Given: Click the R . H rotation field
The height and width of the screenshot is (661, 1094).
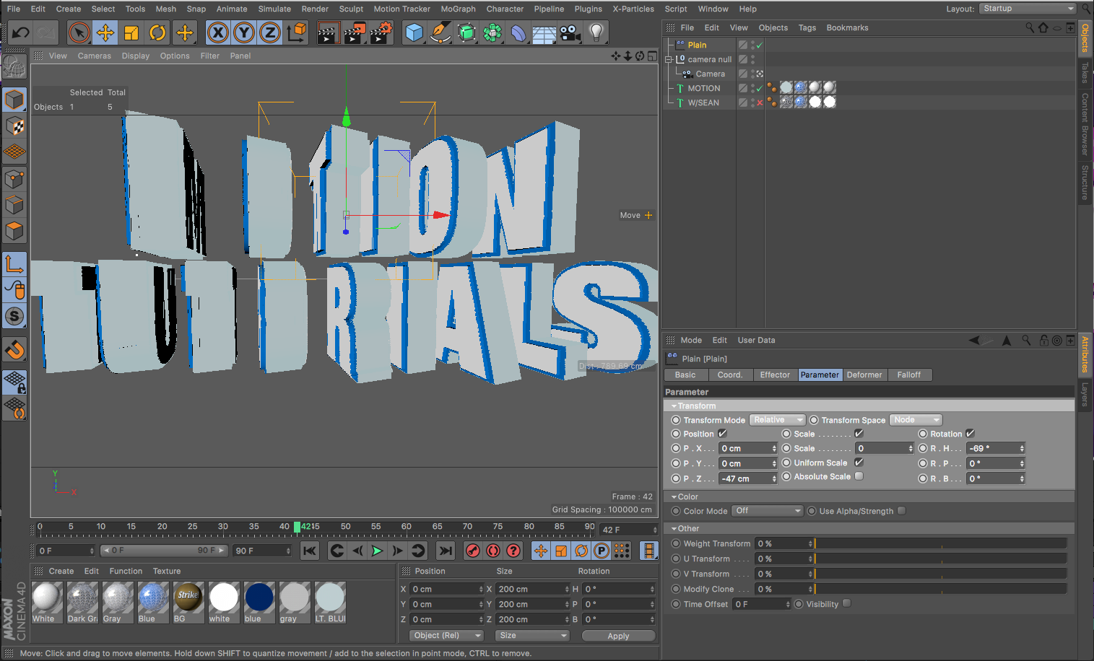Looking at the screenshot, I should pyautogui.click(x=996, y=448).
